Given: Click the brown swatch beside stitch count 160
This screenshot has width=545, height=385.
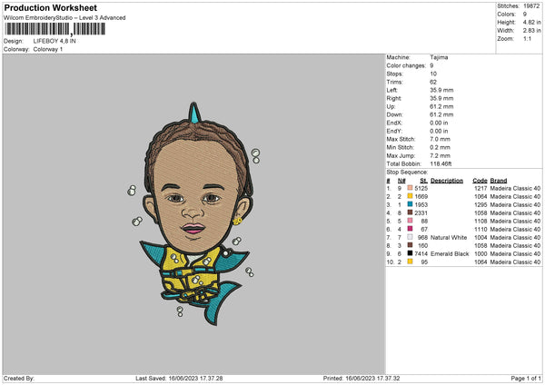Looking at the screenshot, I should tap(410, 245).
